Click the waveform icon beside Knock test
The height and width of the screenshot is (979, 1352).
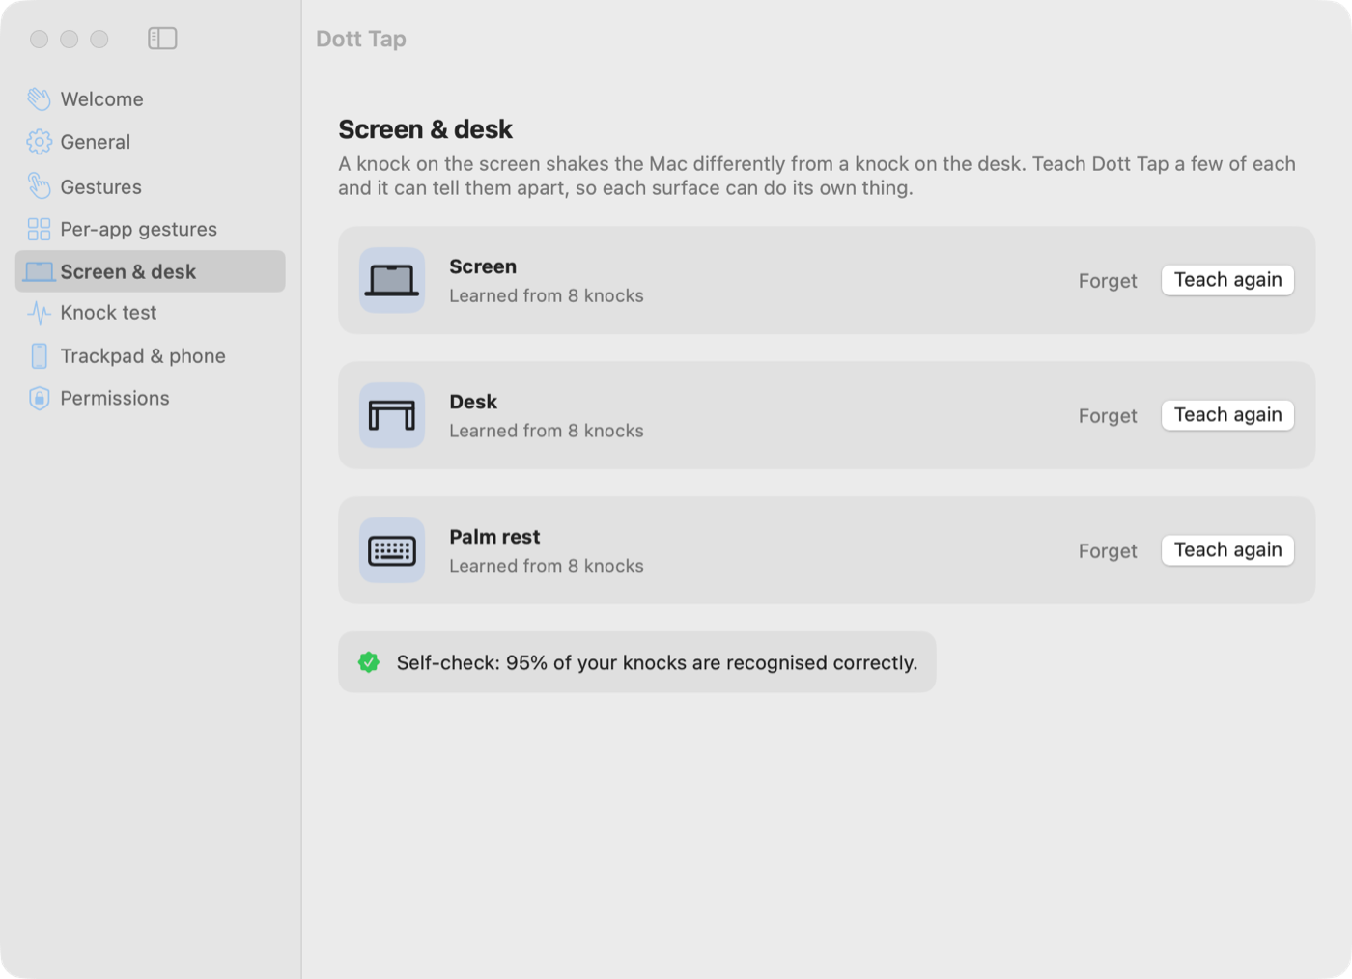point(39,313)
